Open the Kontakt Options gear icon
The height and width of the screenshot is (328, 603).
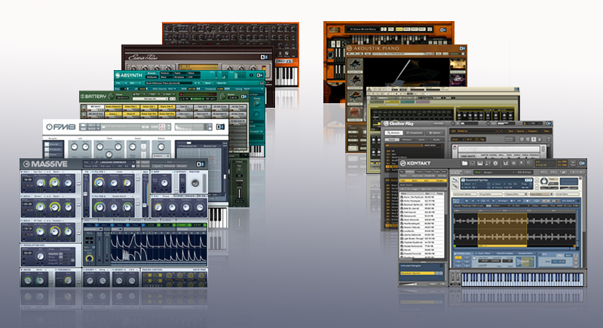pyautogui.click(x=514, y=163)
